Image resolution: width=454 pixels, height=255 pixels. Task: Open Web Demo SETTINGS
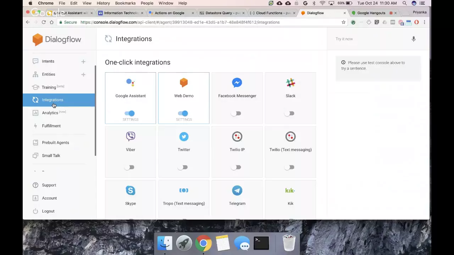click(184, 120)
